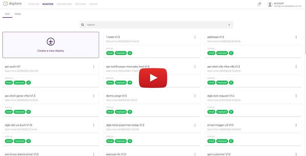Click the Small badge on dgb-bot-request card

pos(211,112)
